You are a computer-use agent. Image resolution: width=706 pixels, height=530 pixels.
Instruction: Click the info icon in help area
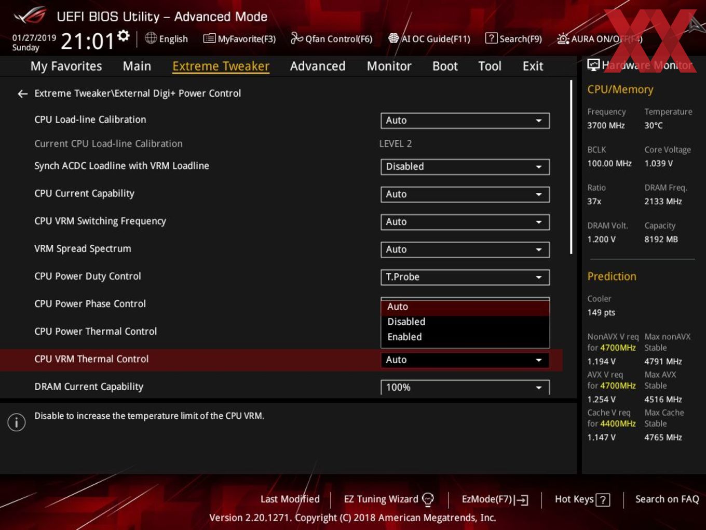pos(17,422)
